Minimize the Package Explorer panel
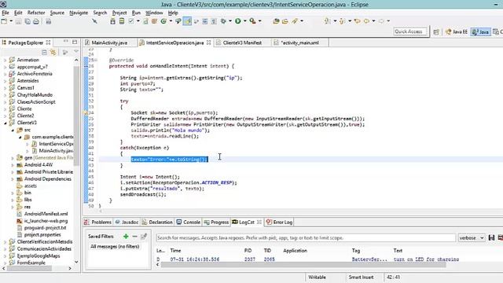This screenshot has height=283, width=503. coord(66,42)
